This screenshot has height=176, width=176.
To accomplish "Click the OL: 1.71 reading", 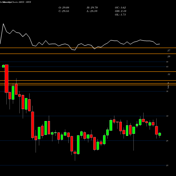I will coord(120,15).
